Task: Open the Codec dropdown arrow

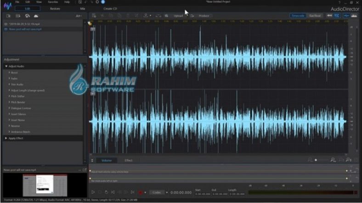Action: tap(166, 192)
